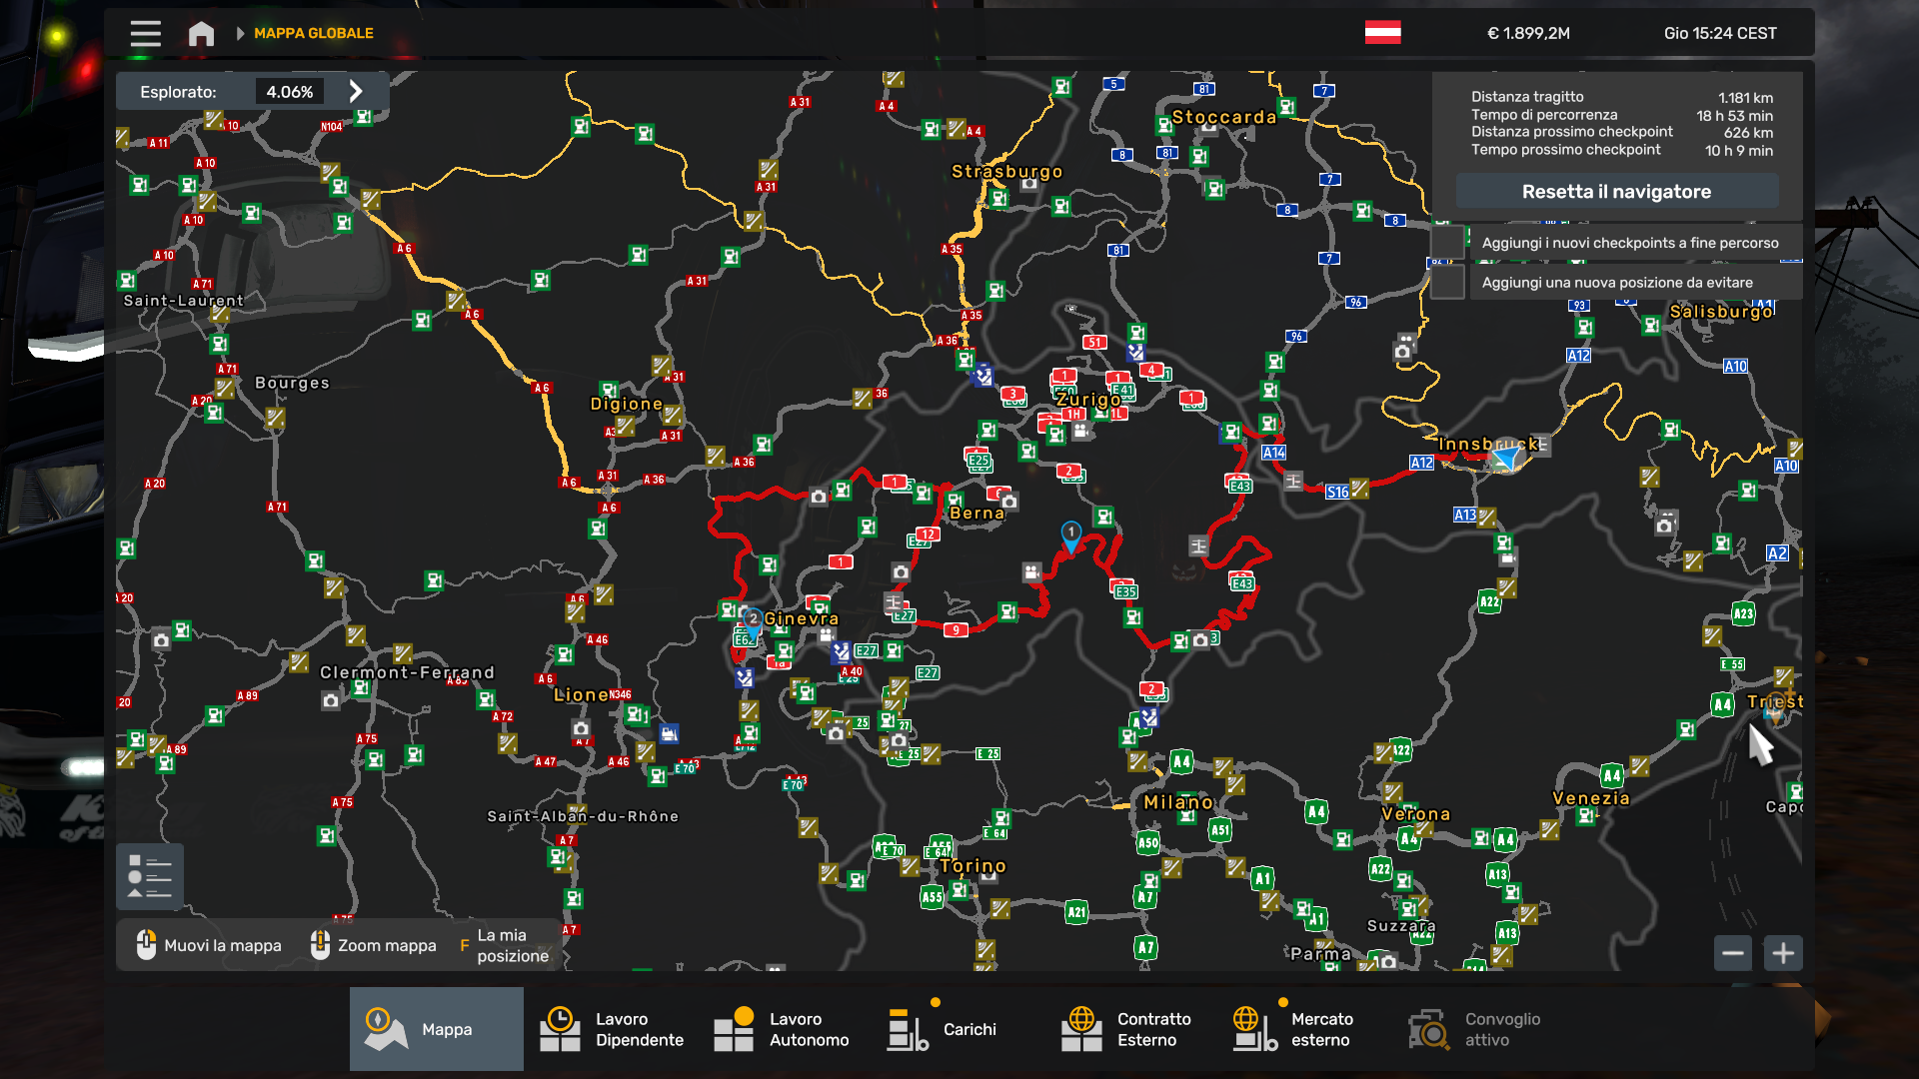Click La mia posizione shortcut
Screen dimensions: 1919x1079
click(x=506, y=945)
